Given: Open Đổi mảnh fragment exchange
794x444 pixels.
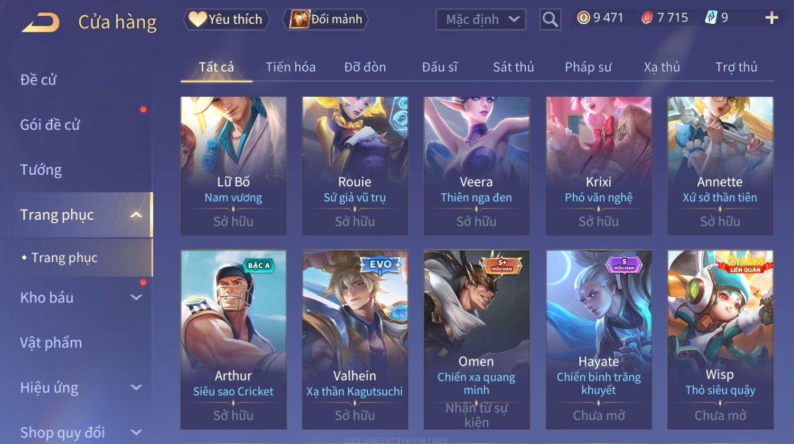Looking at the screenshot, I should tap(325, 20).
